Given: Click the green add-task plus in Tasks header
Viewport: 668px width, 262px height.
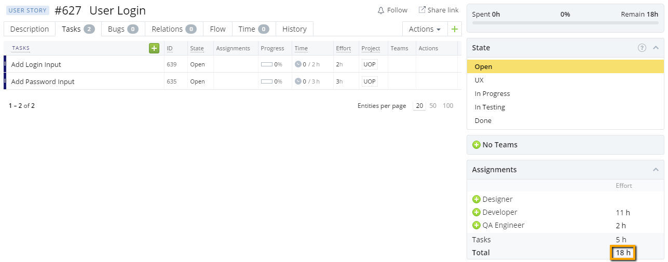Looking at the screenshot, I should pos(154,48).
